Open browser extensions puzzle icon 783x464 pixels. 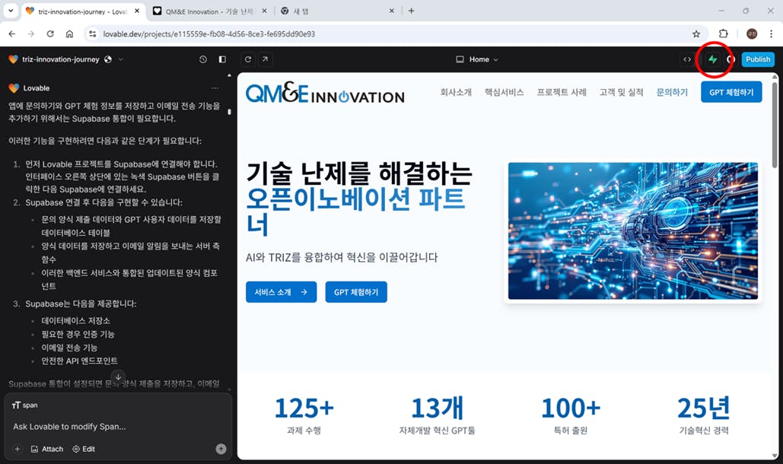(x=723, y=34)
